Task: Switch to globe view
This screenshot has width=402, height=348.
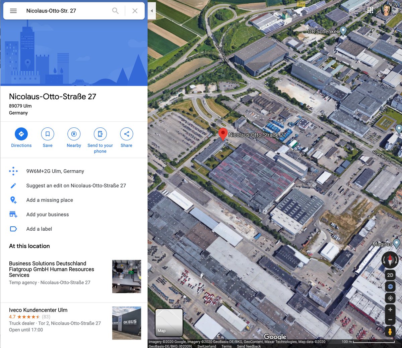Action: (390, 286)
